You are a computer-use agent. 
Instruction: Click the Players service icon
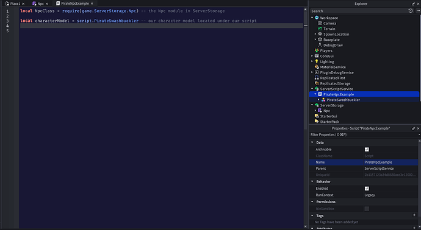(317, 51)
